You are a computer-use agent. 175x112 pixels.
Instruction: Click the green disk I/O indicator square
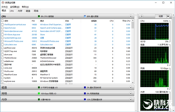pos(39,87)
